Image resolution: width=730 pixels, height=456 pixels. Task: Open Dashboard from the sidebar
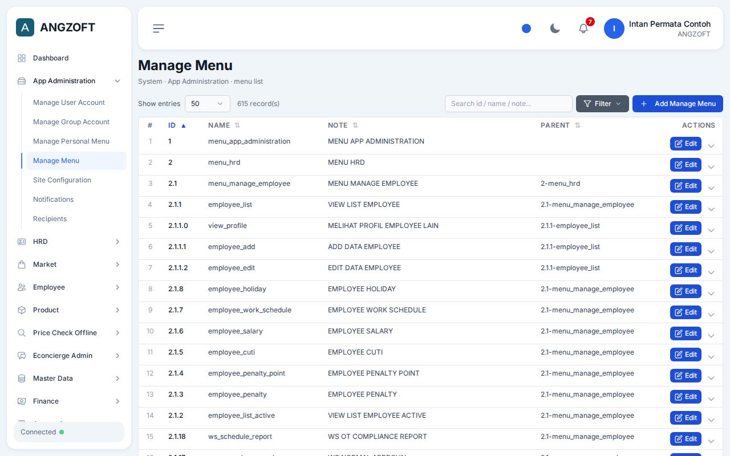69,58
